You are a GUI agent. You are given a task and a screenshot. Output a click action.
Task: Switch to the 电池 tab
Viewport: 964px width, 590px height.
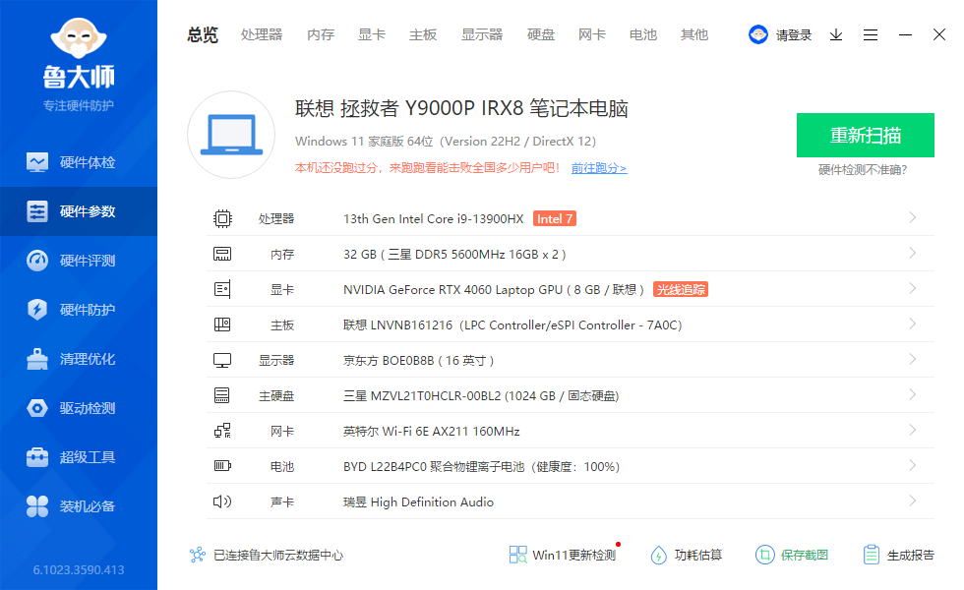tap(643, 34)
